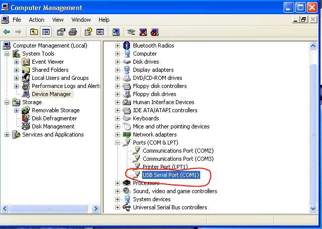Open the Help menu
The height and width of the screenshot is (229, 322).
click(x=104, y=20)
